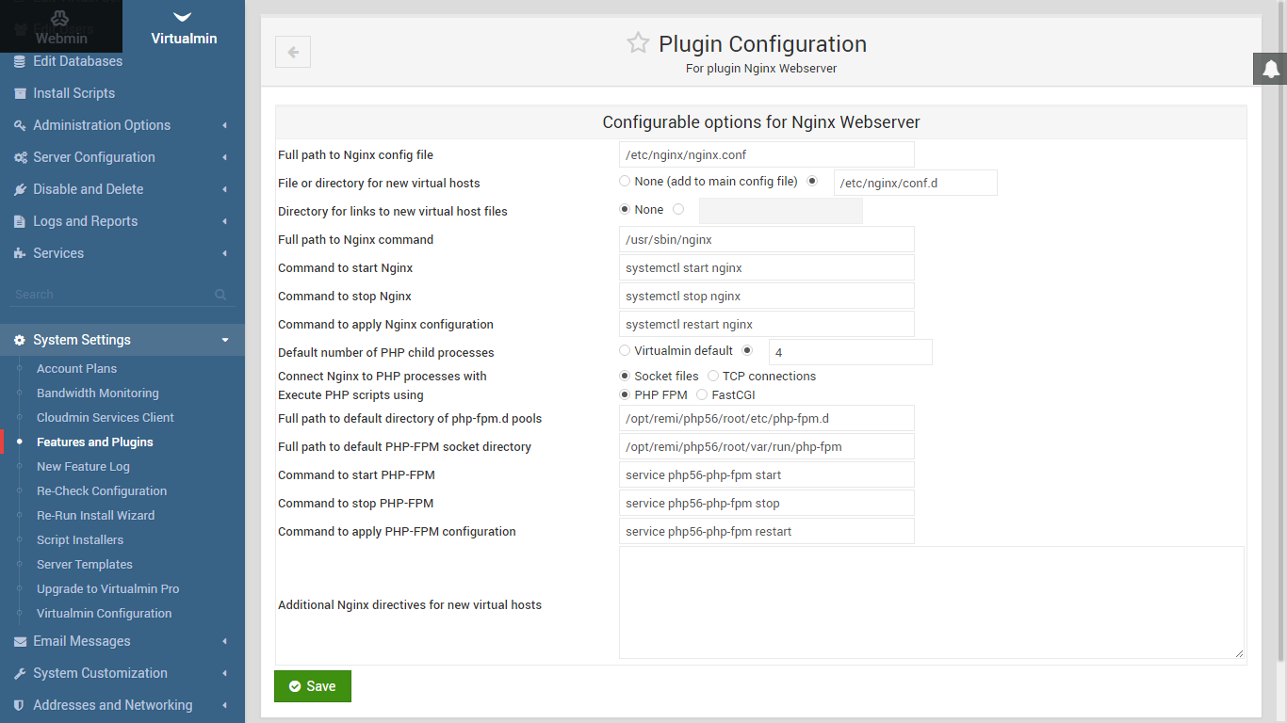Click the back arrow button
The width and height of the screenshot is (1287, 723).
[x=293, y=53]
